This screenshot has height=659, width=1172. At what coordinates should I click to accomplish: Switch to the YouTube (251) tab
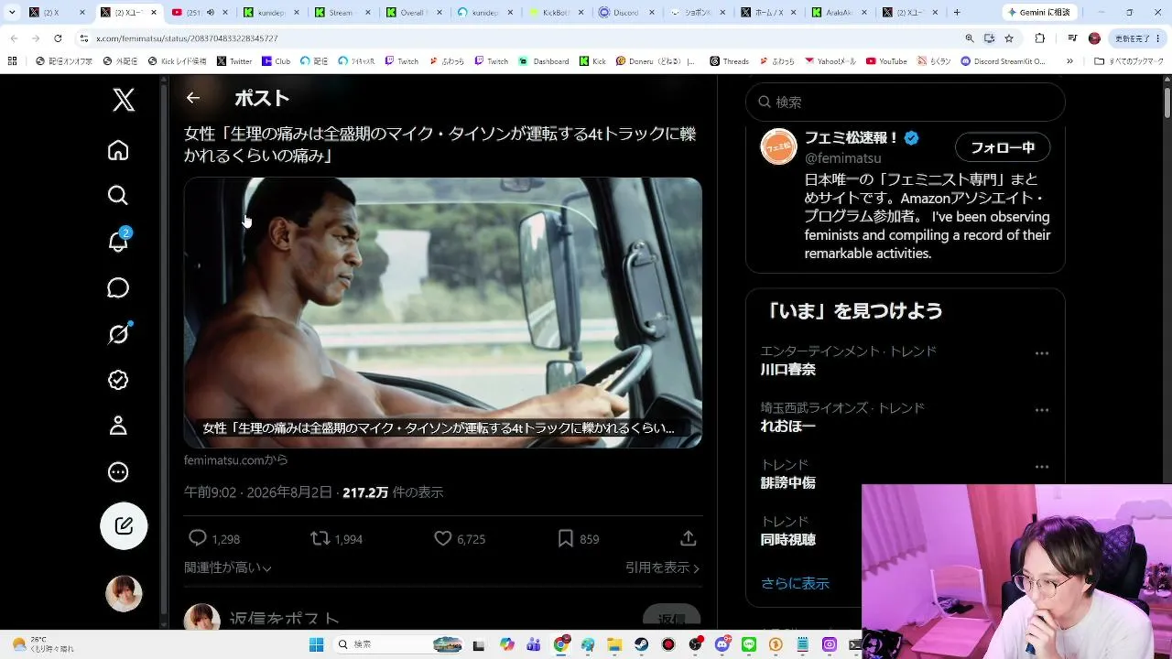pyautogui.click(x=200, y=13)
